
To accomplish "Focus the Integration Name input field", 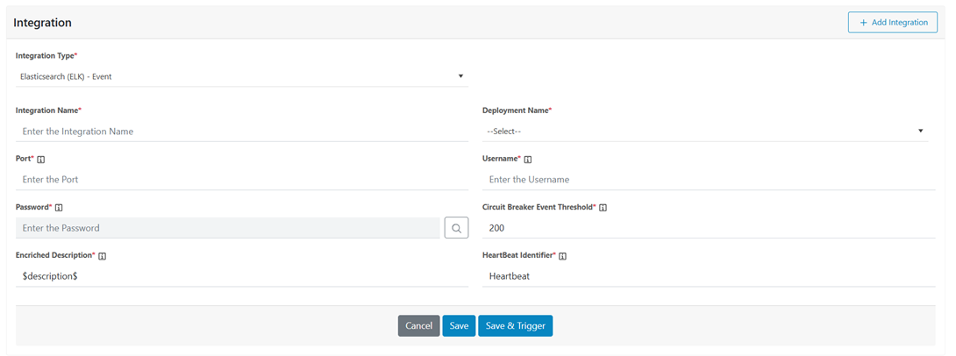I will 241,132.
